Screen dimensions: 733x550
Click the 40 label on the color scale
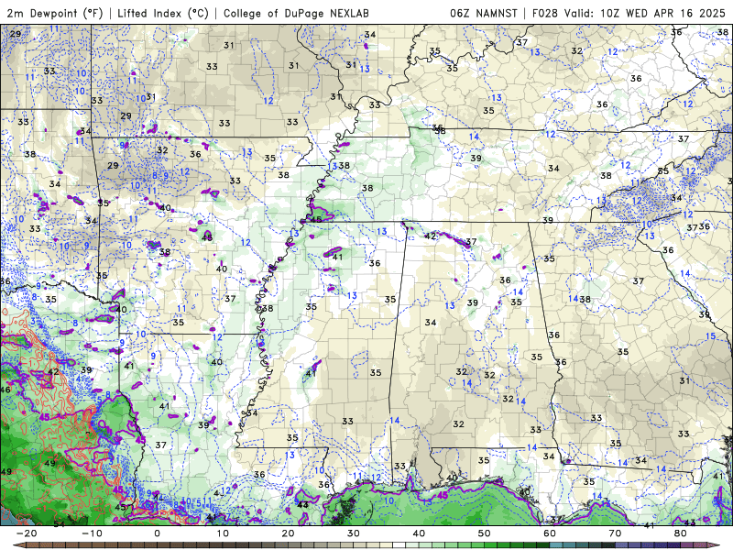419,533
